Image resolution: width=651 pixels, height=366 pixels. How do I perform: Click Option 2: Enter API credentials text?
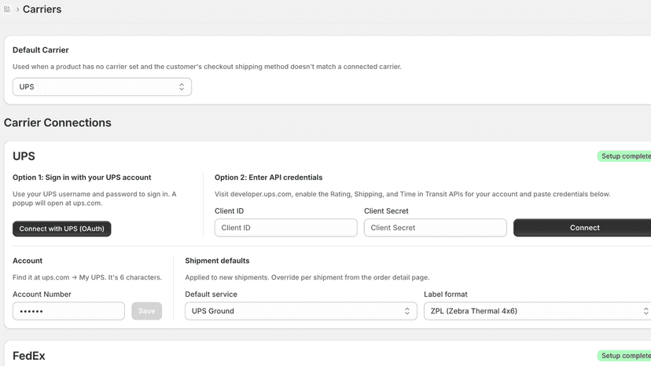[268, 178]
